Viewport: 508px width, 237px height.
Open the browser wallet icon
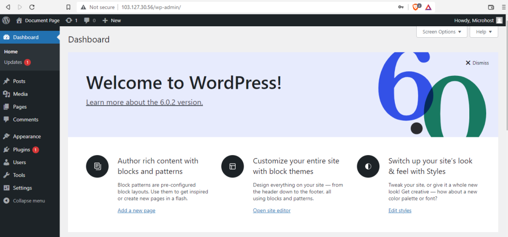tap(491, 7)
